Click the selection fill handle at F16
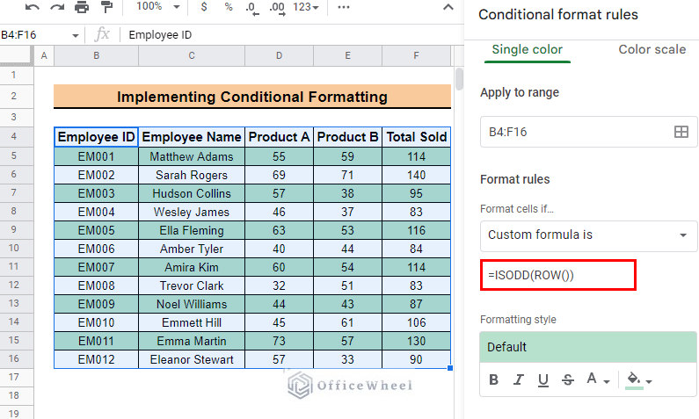This screenshot has height=419, width=699. point(450,368)
